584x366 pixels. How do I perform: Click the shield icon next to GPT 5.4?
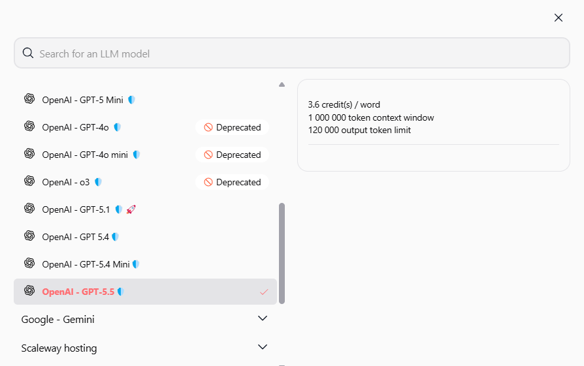coord(115,237)
